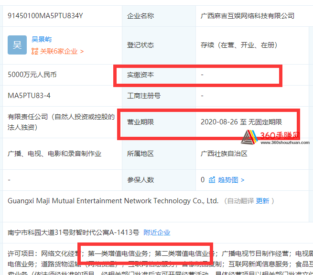Click registered capital 5000万元人民币
The width and height of the screenshot is (313, 275).
click(x=32, y=75)
